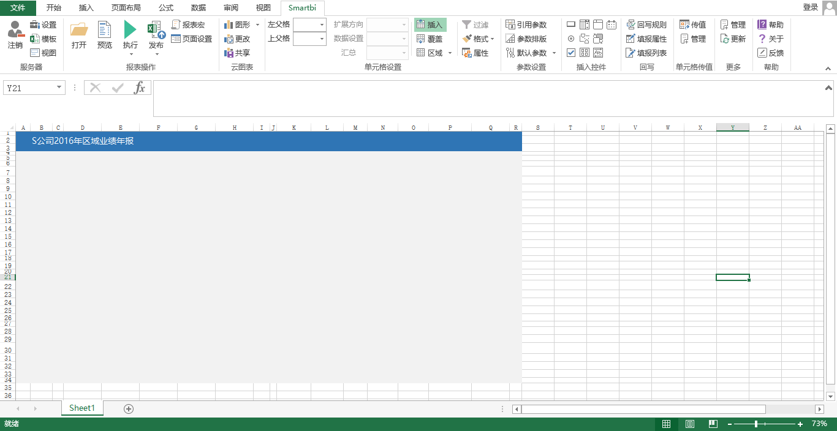Switch to the 页面布局 tab
This screenshot has height=431, width=837.
126,7
